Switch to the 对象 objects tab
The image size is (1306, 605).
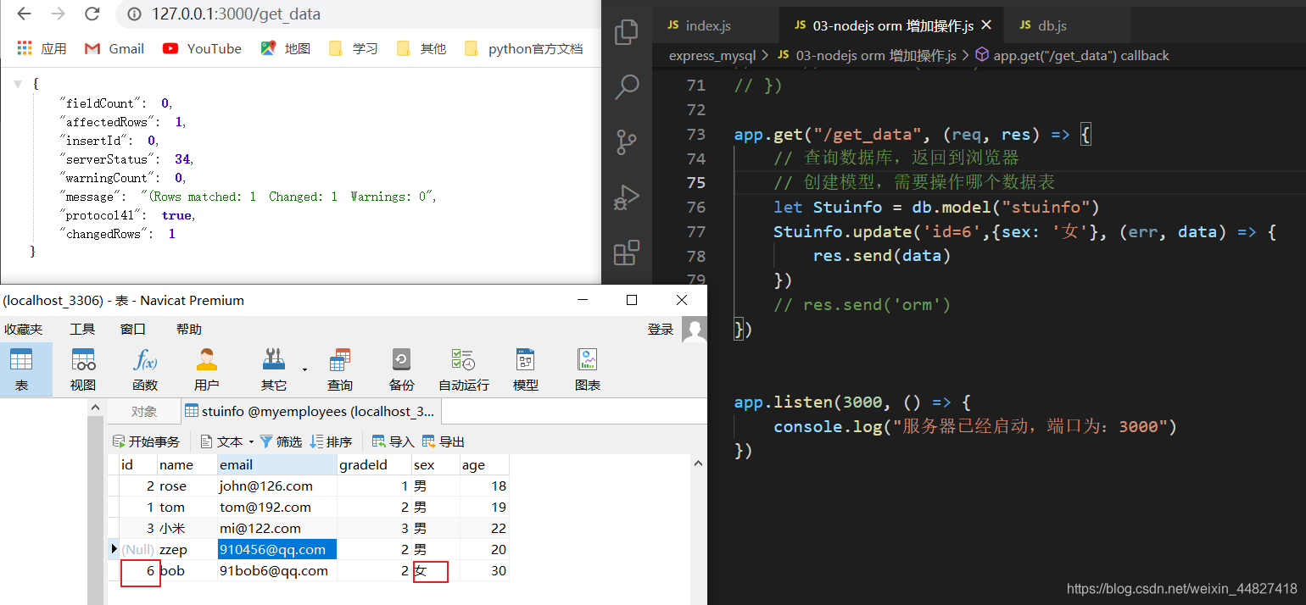pos(144,412)
